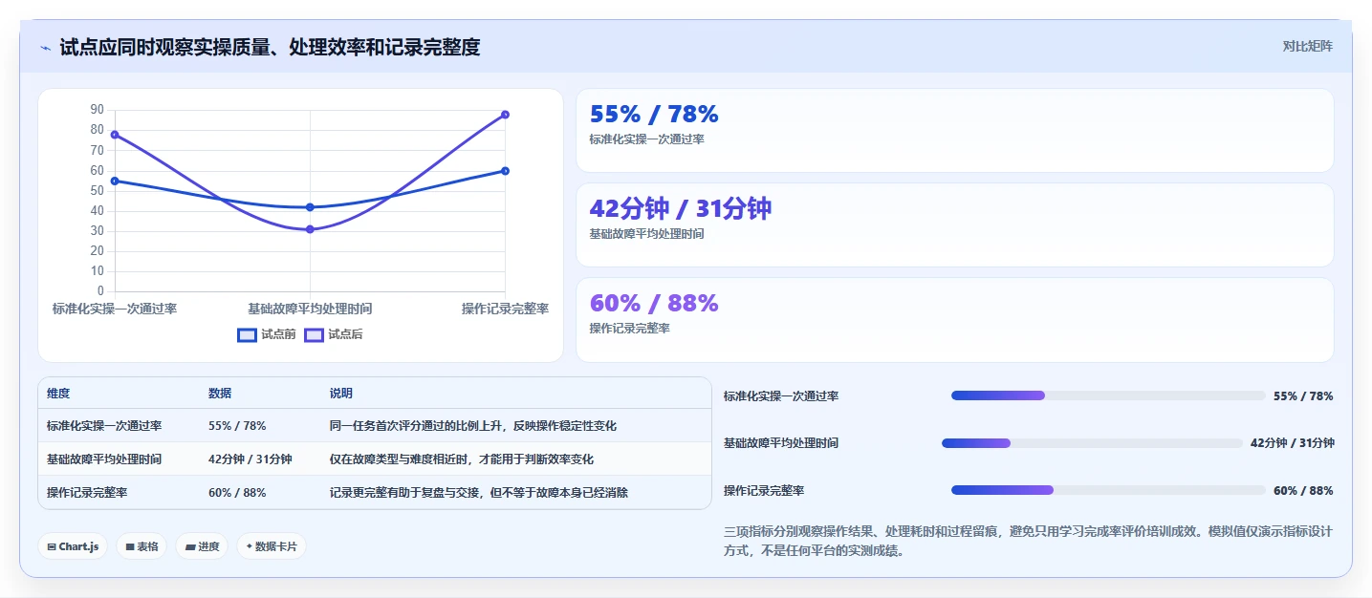Click the 试点前 point at value 42

[x=310, y=207]
